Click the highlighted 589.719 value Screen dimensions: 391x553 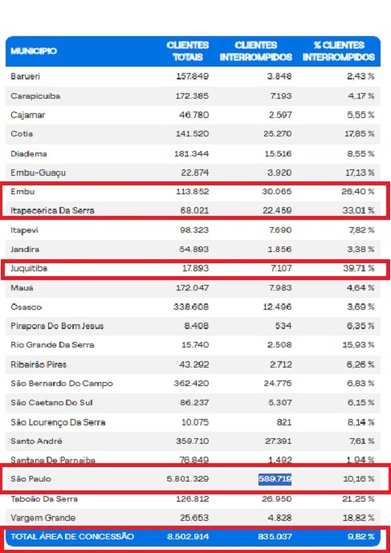coord(275,479)
